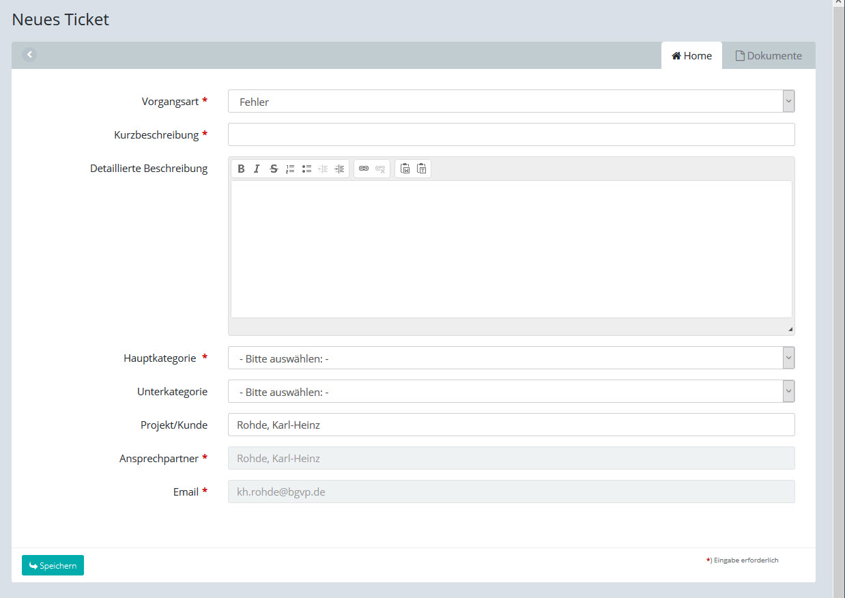Save the ticket with Speichern button
The height and width of the screenshot is (598, 845).
[53, 565]
